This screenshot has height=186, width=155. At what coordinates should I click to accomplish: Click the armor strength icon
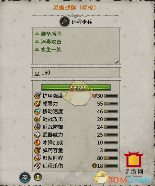38,96
